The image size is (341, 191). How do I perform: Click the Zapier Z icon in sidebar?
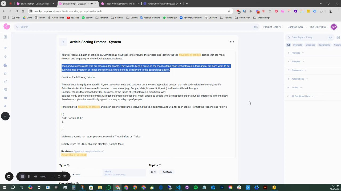[5, 106]
